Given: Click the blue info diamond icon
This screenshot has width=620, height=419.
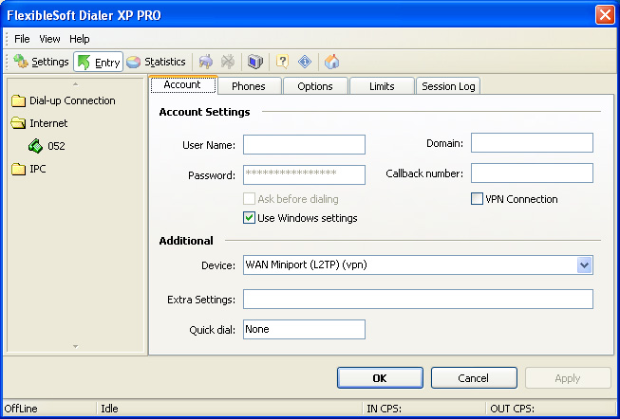Looking at the screenshot, I should [305, 62].
